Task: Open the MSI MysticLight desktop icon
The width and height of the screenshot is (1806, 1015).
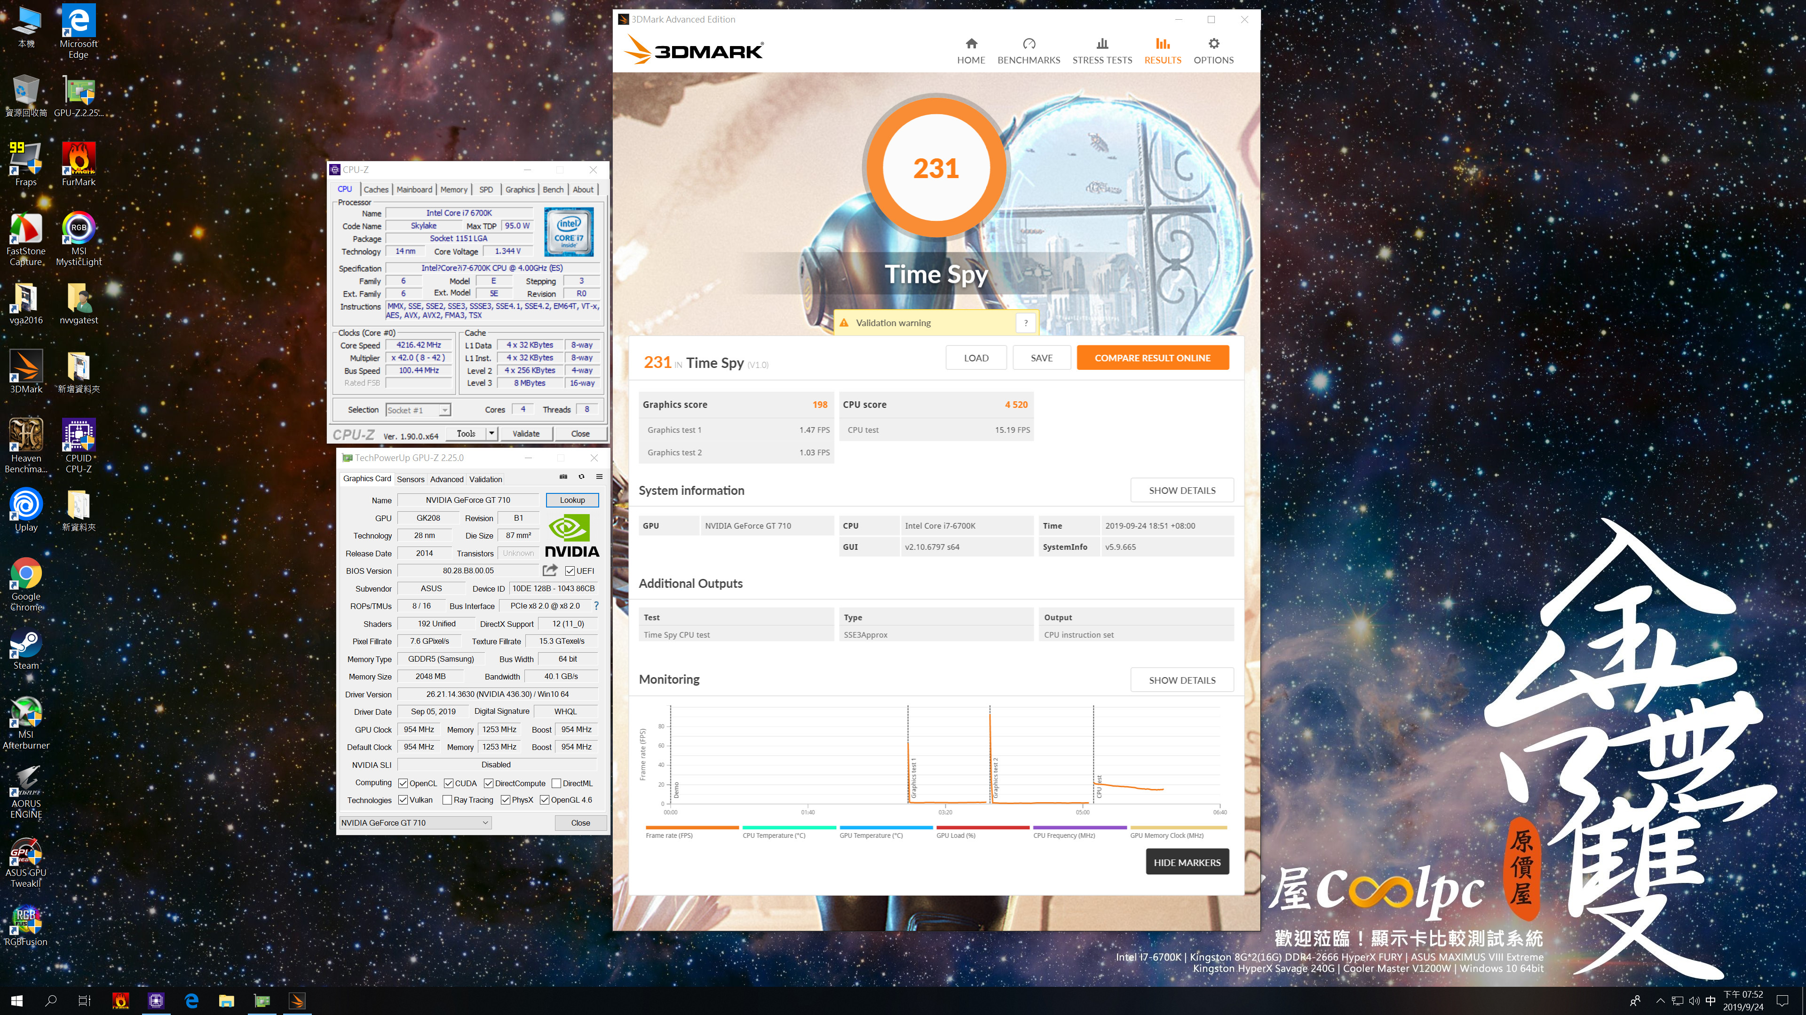Action: coord(79,239)
